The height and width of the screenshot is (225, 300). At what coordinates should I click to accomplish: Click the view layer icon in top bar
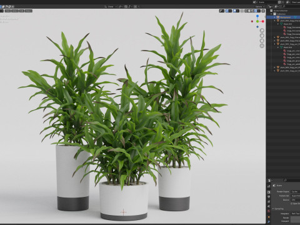coord(288,2)
